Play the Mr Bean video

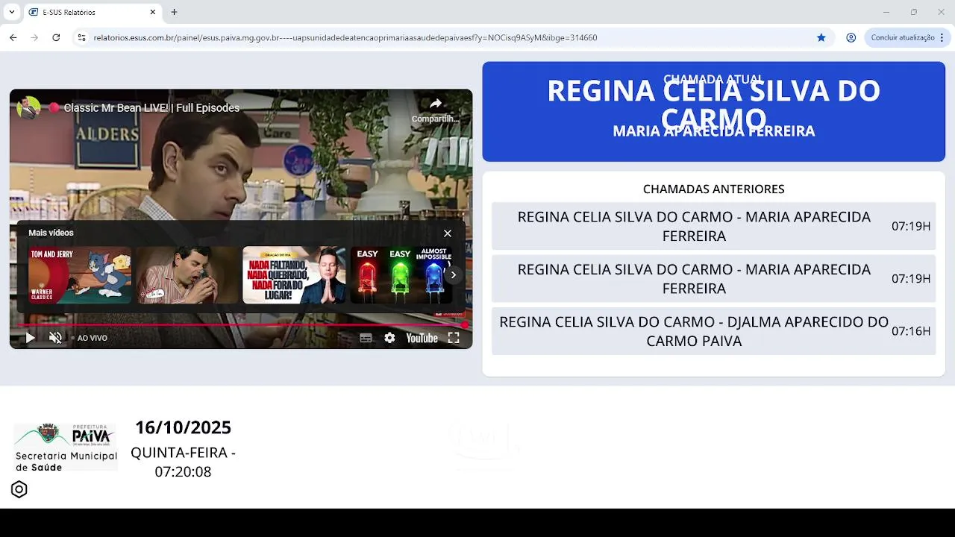[30, 338]
